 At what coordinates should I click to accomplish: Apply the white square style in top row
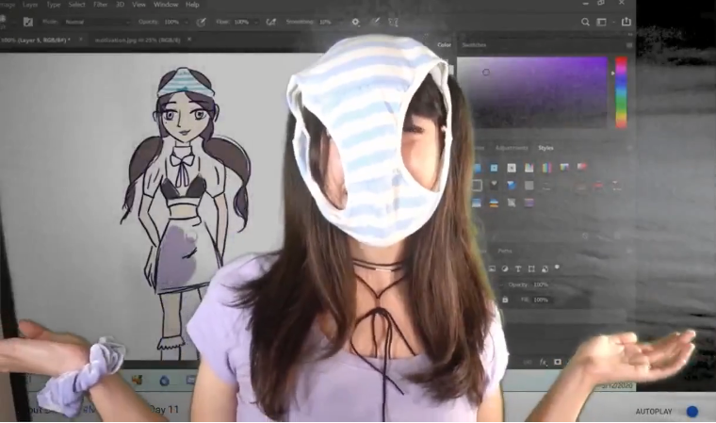pos(512,168)
